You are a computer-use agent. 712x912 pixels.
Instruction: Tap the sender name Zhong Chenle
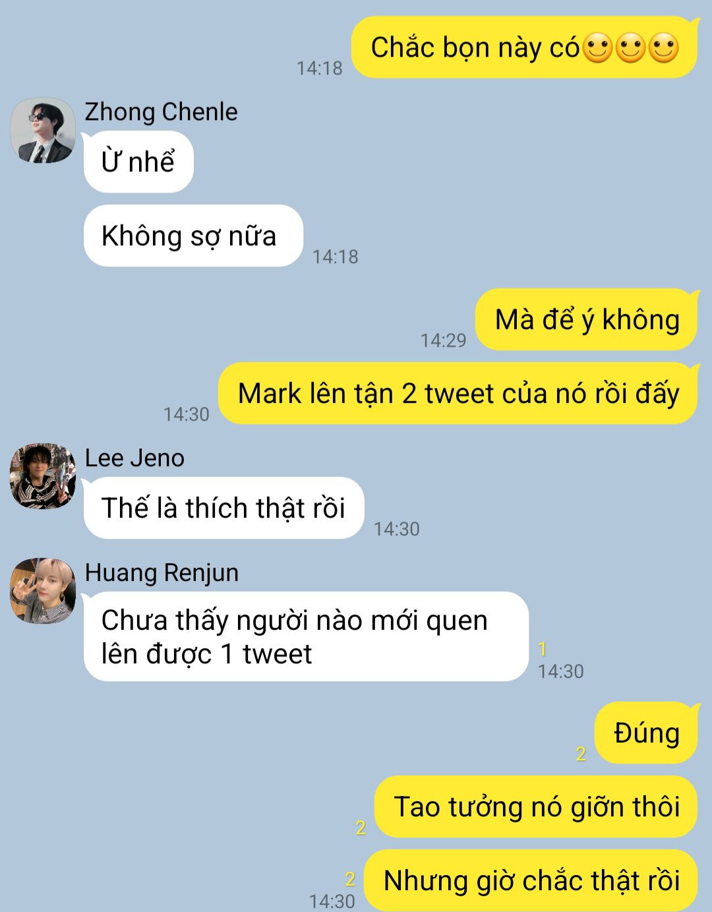161,111
